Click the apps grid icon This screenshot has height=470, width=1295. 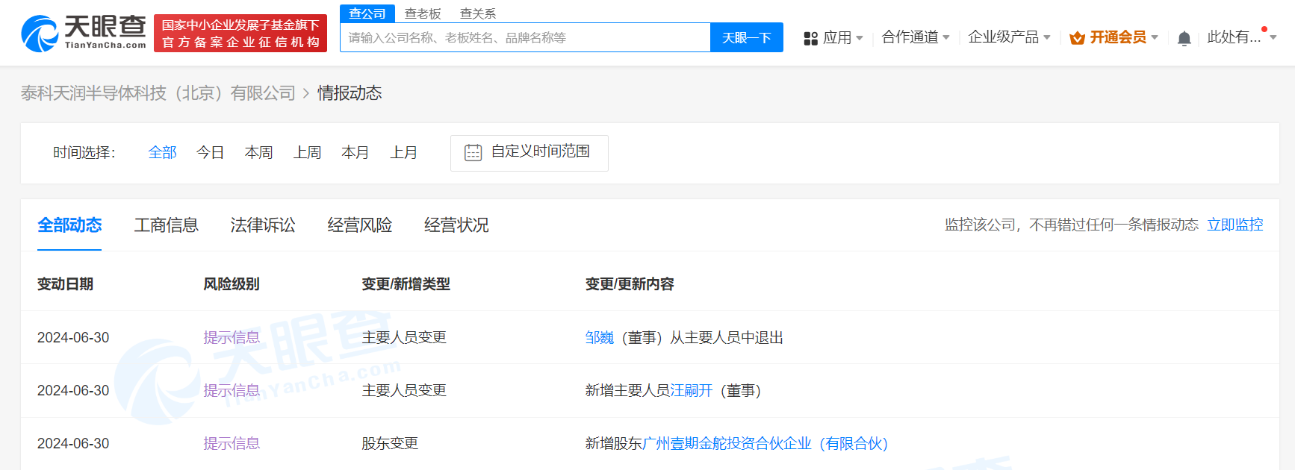[x=810, y=39]
